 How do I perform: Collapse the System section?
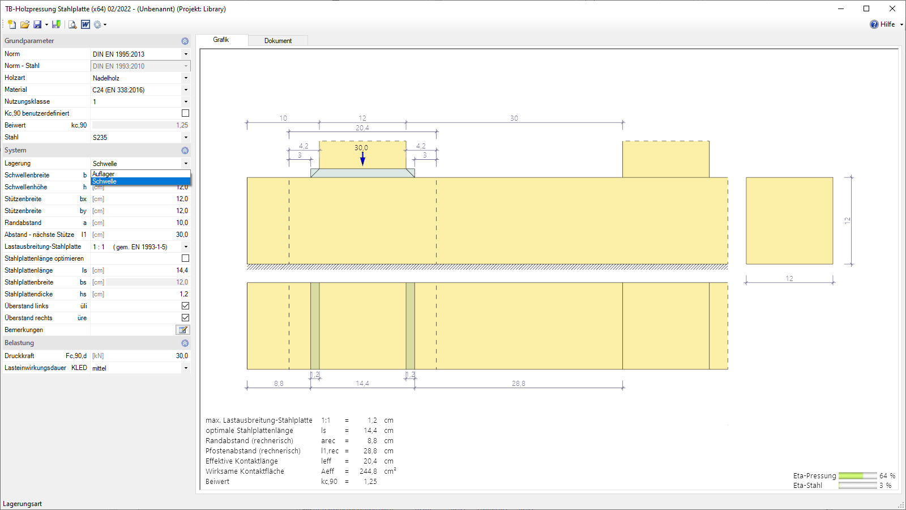(185, 150)
